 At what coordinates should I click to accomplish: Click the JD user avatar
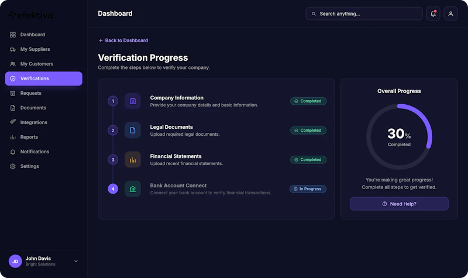point(15,261)
